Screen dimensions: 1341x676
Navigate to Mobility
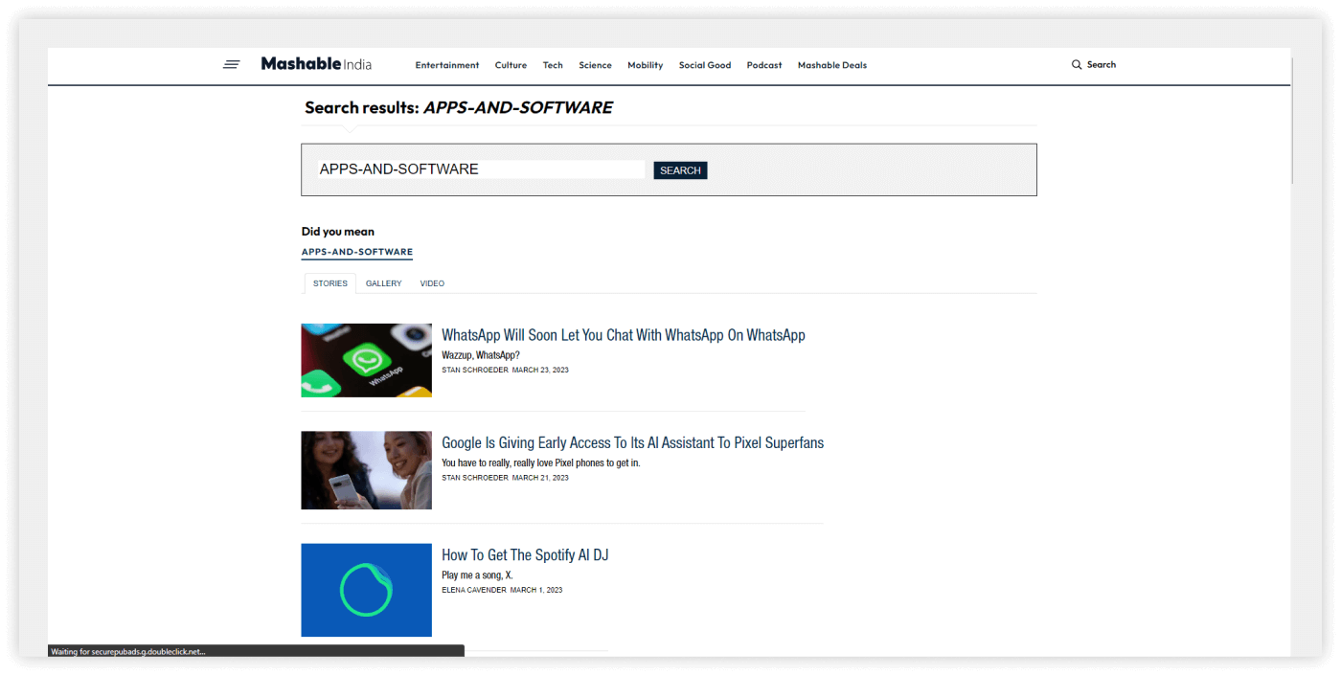click(x=646, y=65)
